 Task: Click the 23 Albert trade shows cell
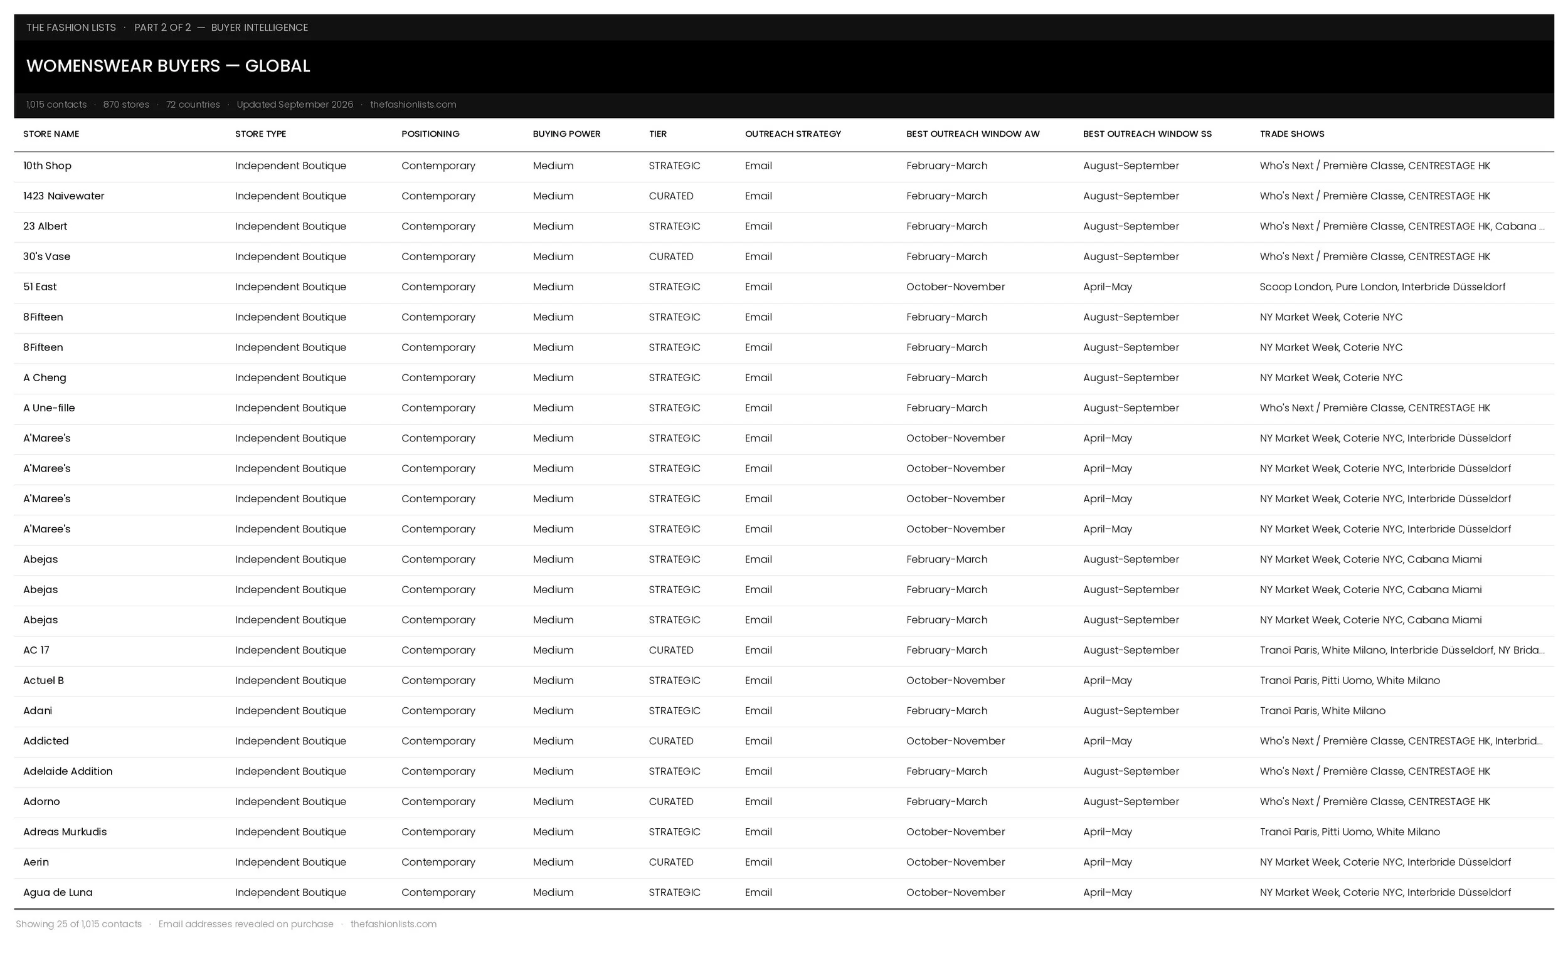[1402, 226]
